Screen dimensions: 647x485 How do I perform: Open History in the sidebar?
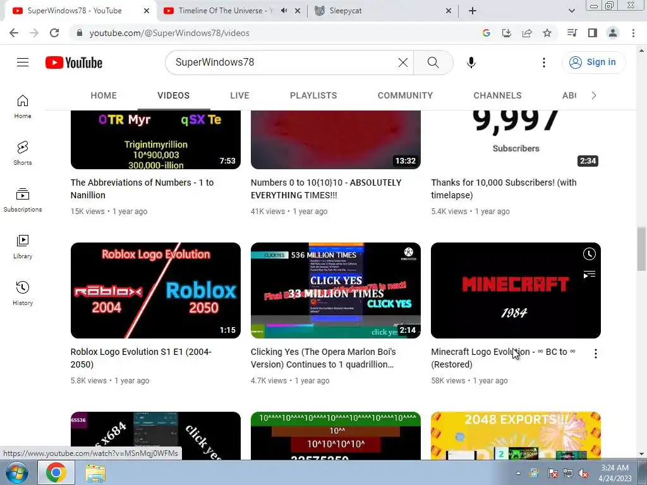pyautogui.click(x=23, y=293)
